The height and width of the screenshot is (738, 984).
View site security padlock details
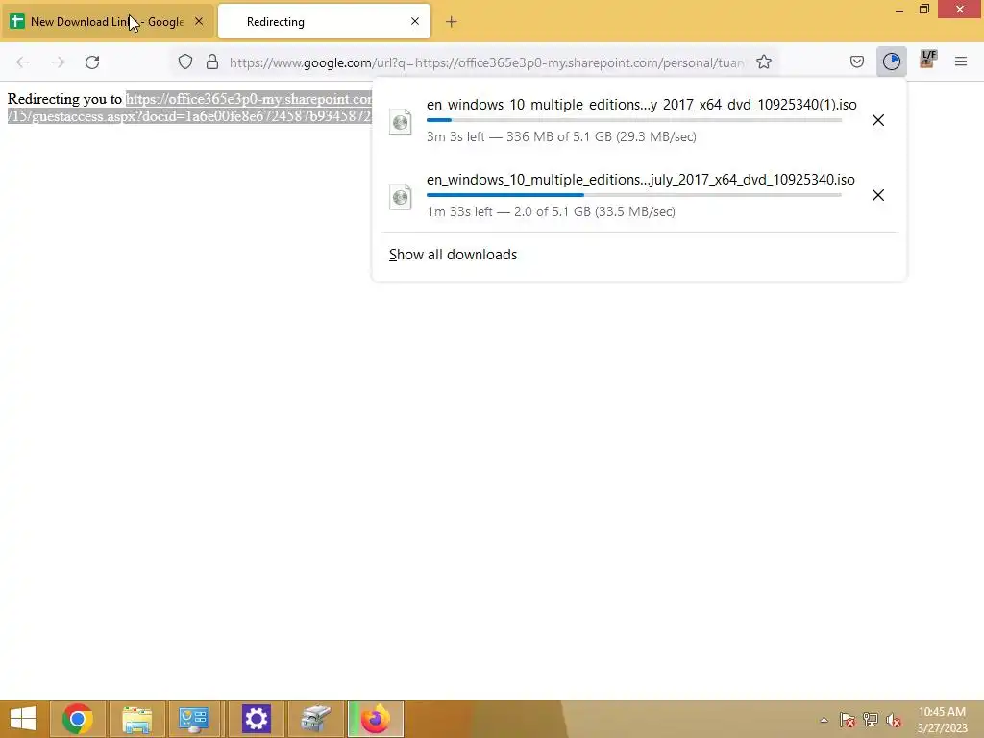212,61
